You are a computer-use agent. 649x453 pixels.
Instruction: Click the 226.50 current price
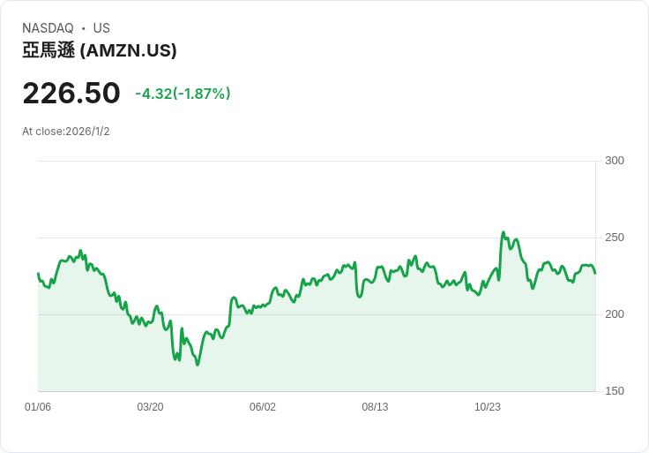coord(71,93)
